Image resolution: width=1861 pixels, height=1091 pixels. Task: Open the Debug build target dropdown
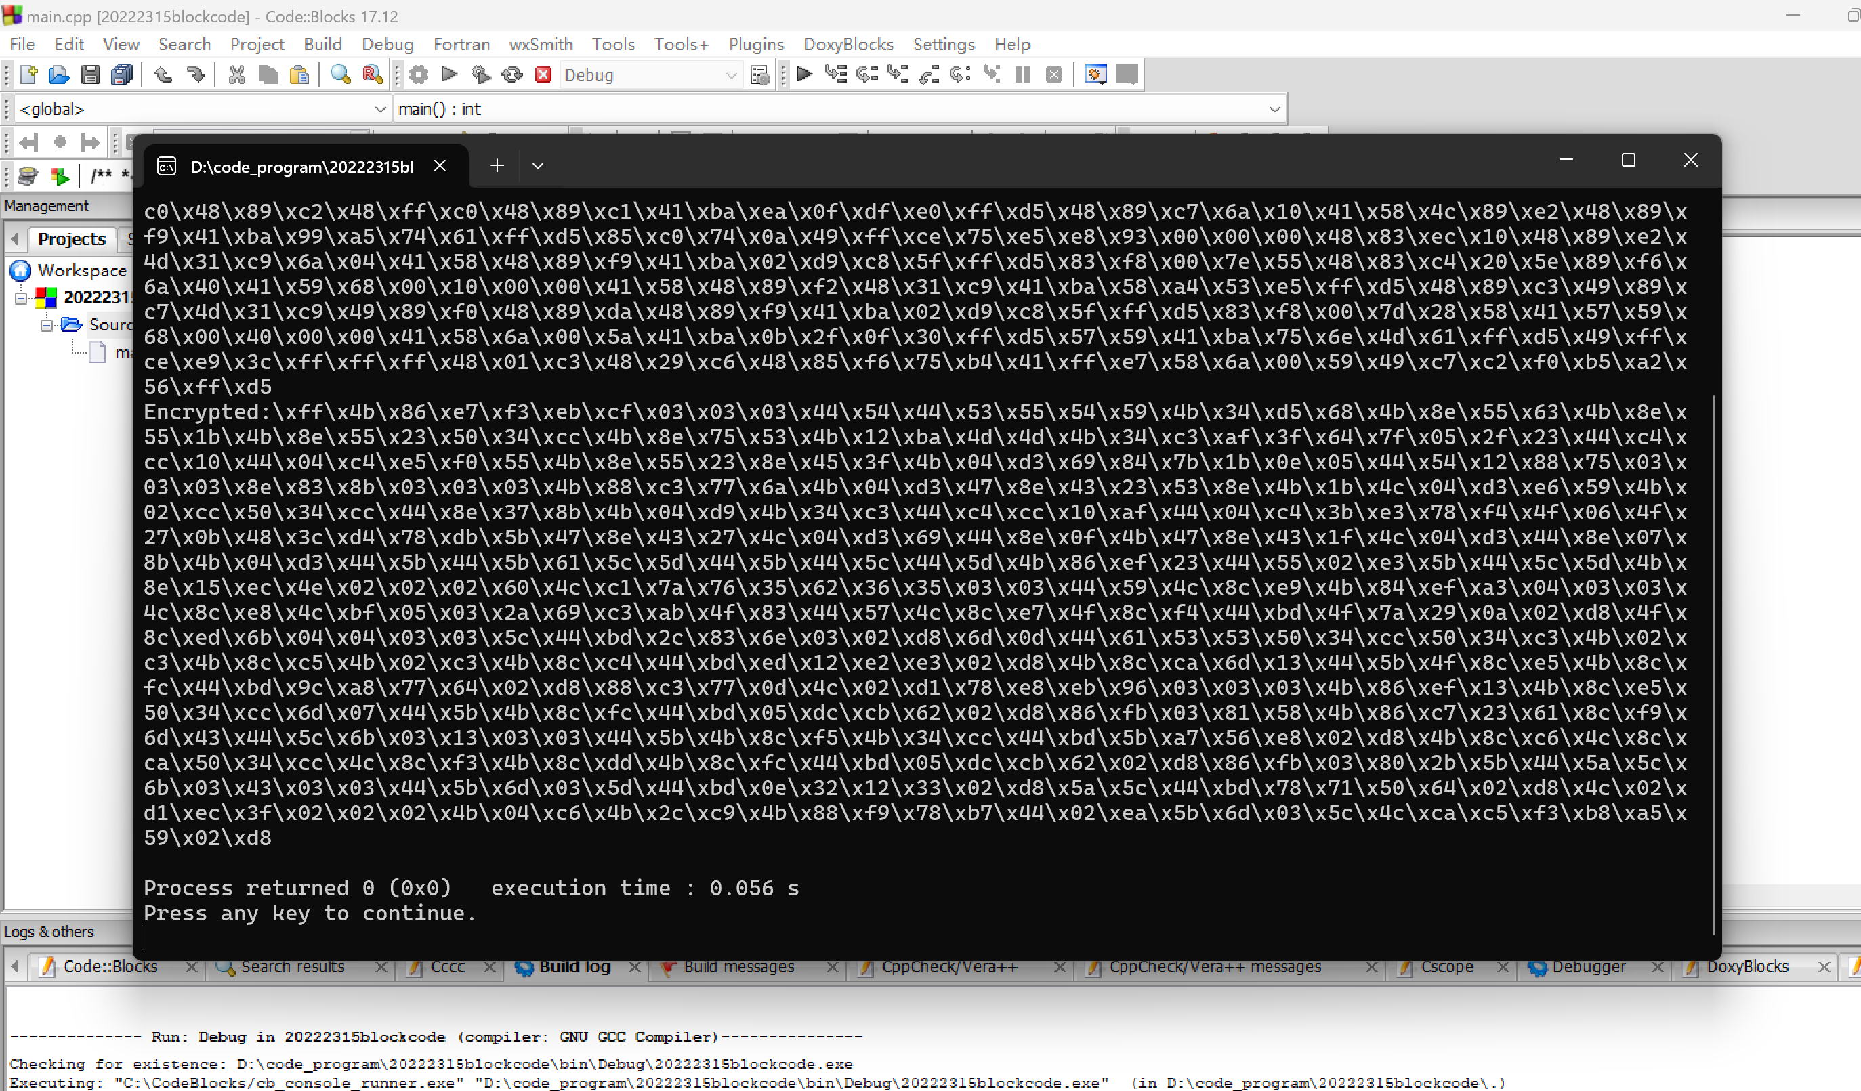730,75
